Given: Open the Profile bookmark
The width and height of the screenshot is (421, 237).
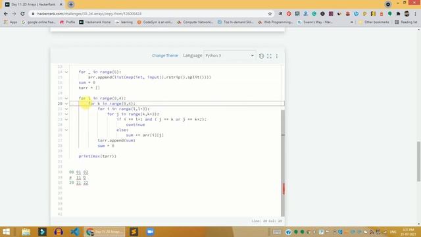Looking at the screenshot, I should 67,22.
